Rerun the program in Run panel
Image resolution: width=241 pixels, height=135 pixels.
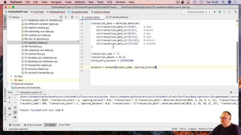[x=9, y=97]
